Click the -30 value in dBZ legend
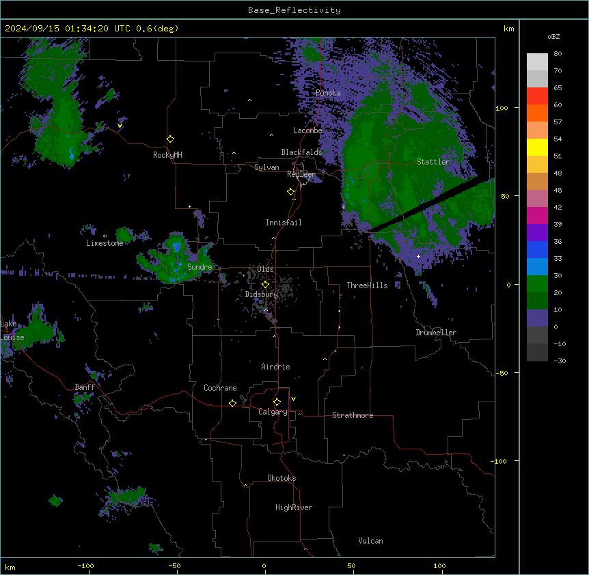Image resolution: width=589 pixels, height=575 pixels. click(x=560, y=361)
